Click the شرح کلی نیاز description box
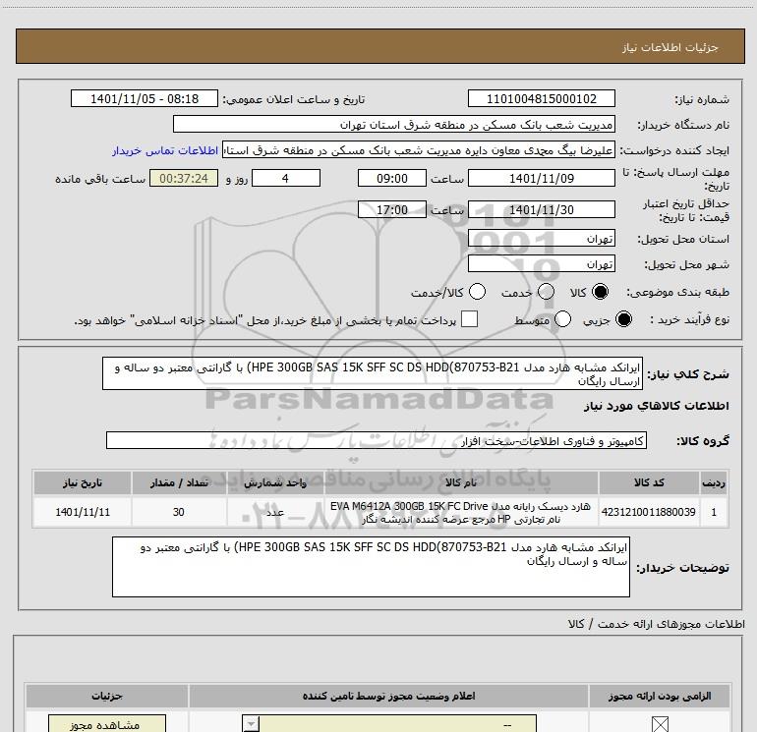The height and width of the screenshot is (732, 757). (x=373, y=374)
